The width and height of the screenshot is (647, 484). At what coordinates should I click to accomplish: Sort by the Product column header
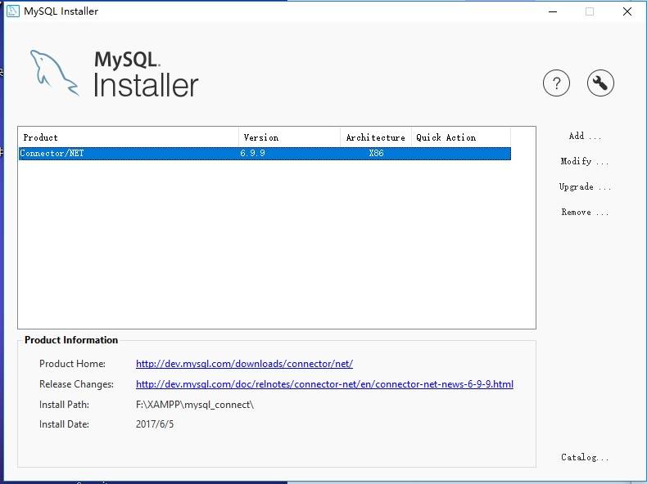coord(129,137)
